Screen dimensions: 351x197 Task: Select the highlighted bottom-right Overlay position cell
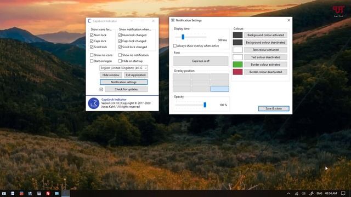pyautogui.click(x=219, y=89)
